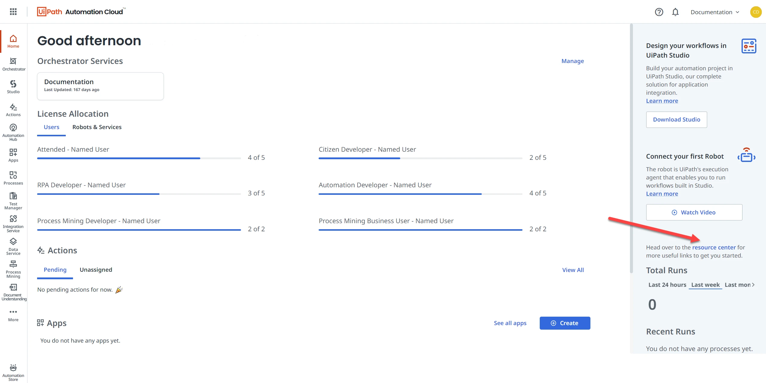
Task: Click the UiPath Studio workflow icon
Action: [749, 46]
